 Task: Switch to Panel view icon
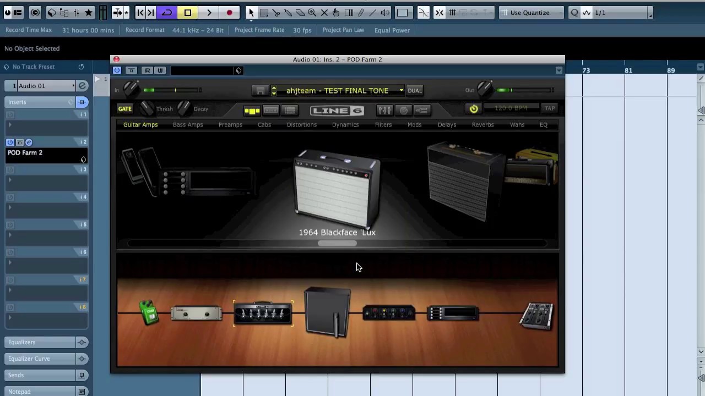coord(271,111)
